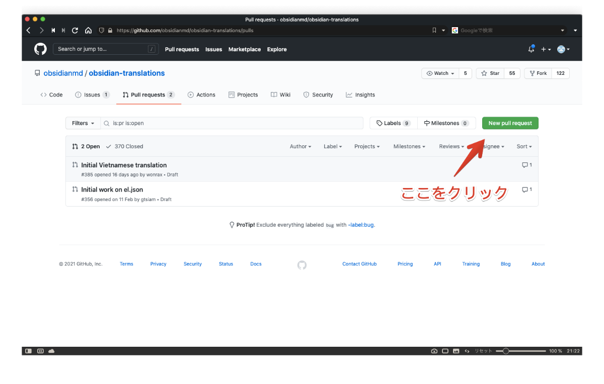Toggle the side panel in status bar
This screenshot has width=604, height=384.
pos(29,351)
